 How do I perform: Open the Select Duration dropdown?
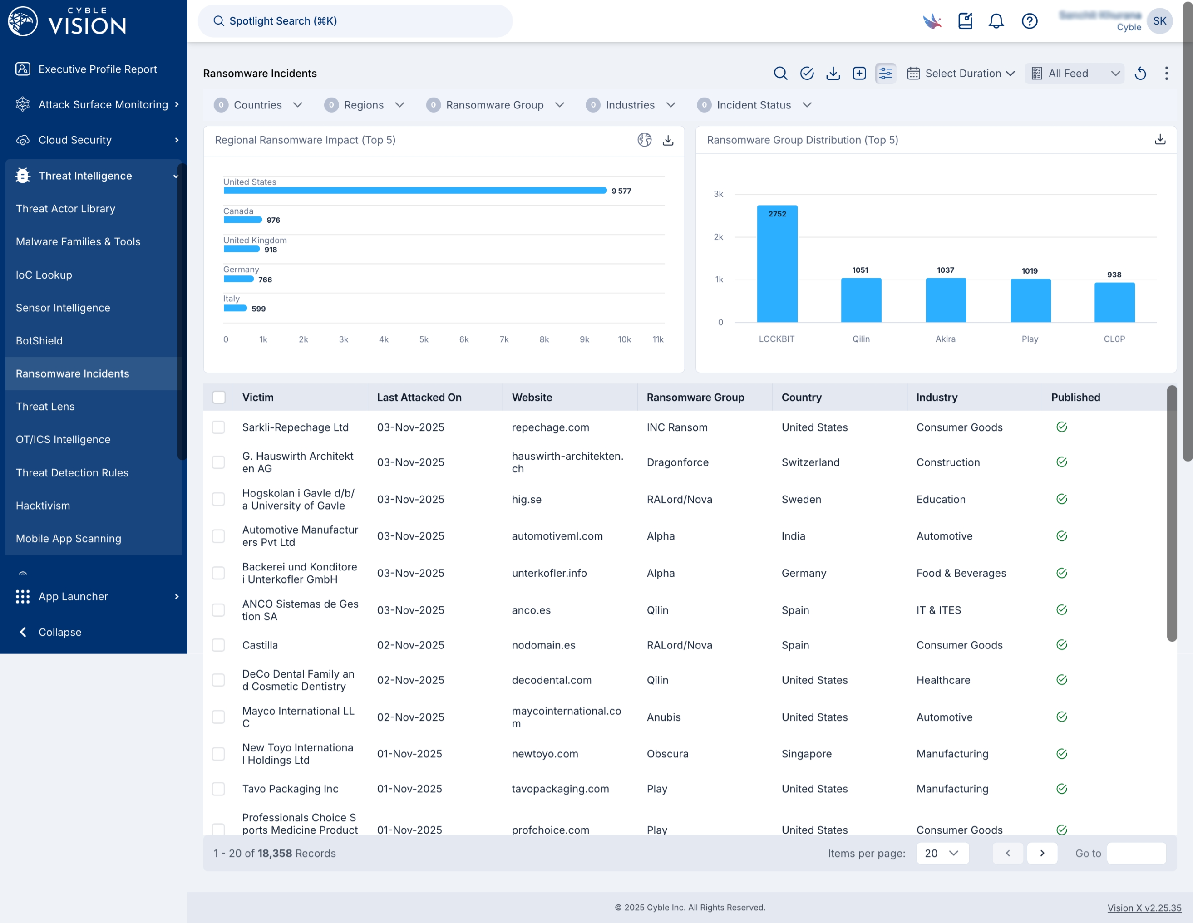pos(960,73)
